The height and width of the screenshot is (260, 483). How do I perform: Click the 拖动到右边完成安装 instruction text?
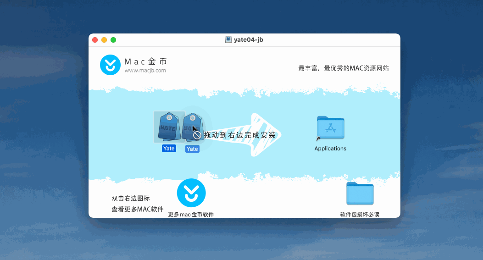point(239,135)
